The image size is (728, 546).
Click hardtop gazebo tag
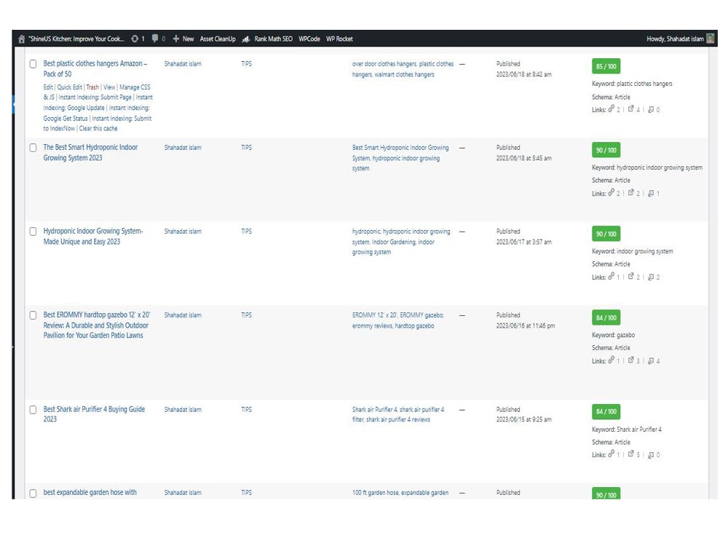click(414, 326)
